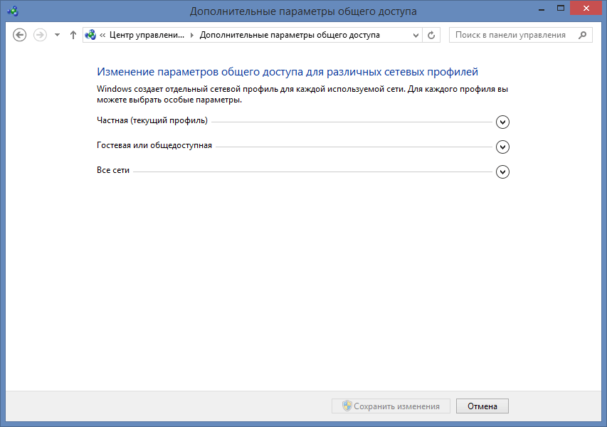Screen dimensions: 607x427
Task: Select 'Дополнительные параметры общего доступа' breadcrumb
Action: [x=290, y=35]
